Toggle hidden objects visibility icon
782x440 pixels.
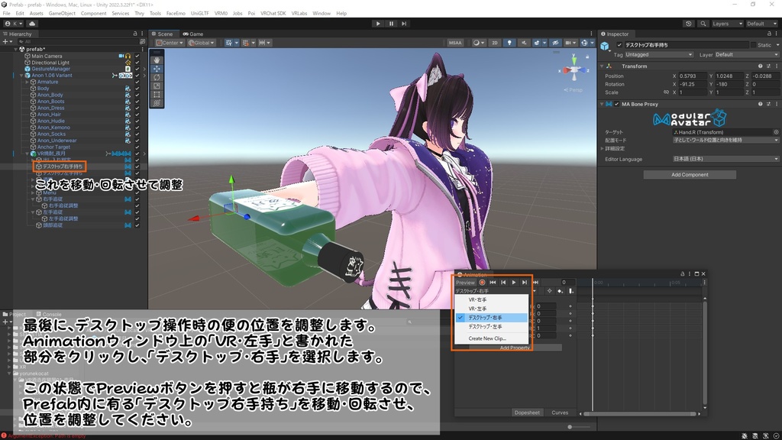coord(554,43)
